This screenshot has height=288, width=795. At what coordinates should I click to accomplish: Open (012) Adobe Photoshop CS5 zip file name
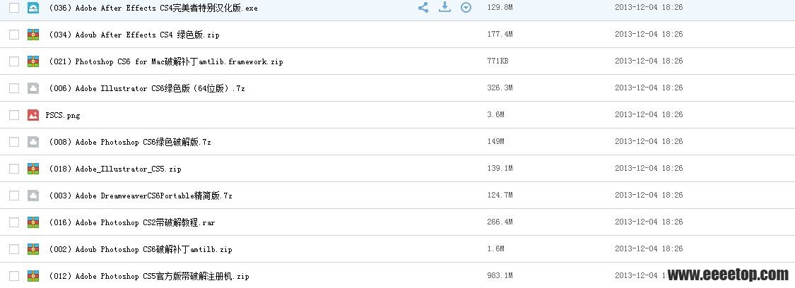point(148,277)
